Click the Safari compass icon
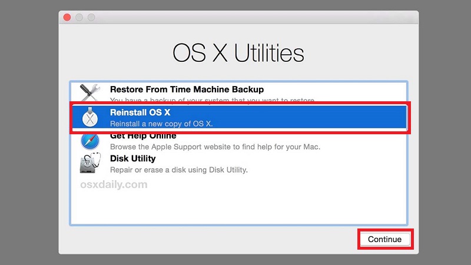 [x=90, y=141]
